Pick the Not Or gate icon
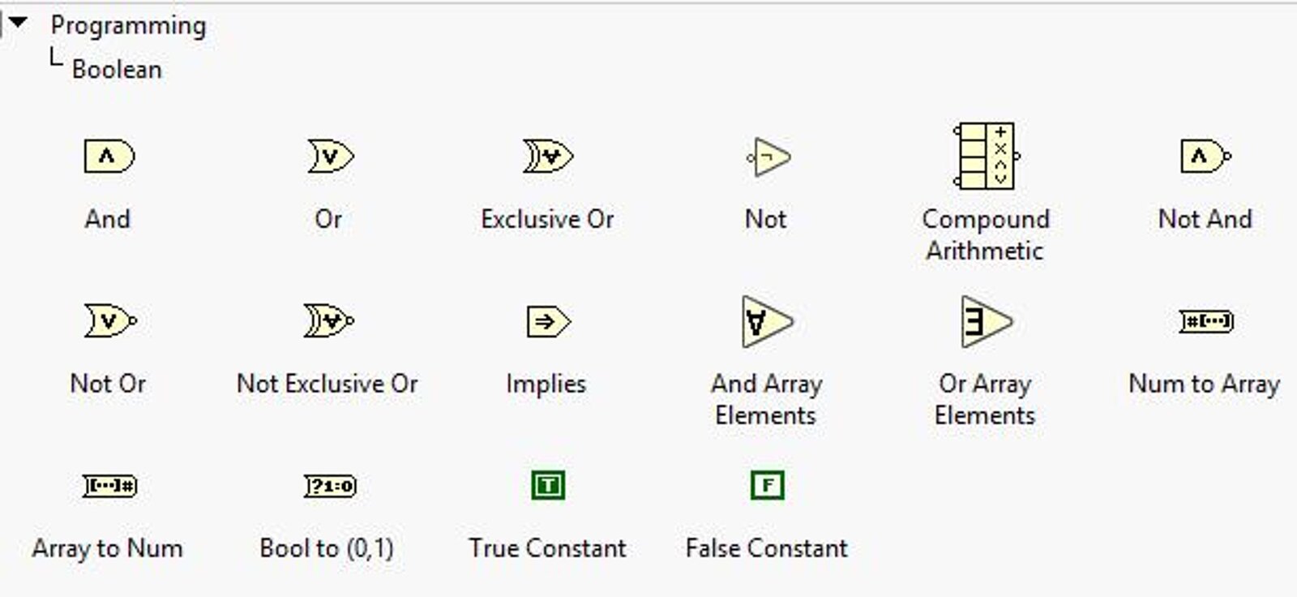Viewport: 1297px width, 597px height. pyautogui.click(x=110, y=320)
